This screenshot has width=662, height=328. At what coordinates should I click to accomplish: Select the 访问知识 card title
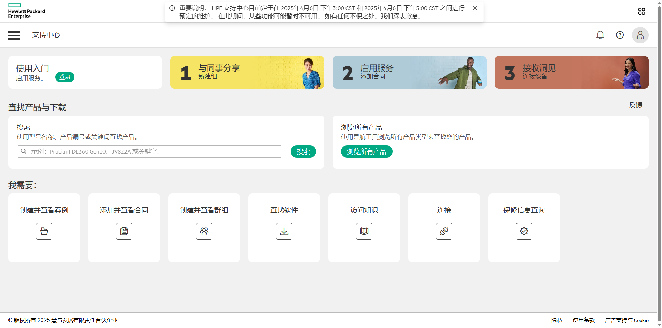point(364,210)
